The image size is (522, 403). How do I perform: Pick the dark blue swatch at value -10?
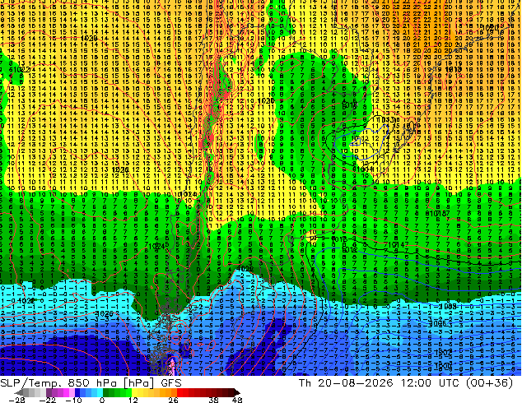77,392
